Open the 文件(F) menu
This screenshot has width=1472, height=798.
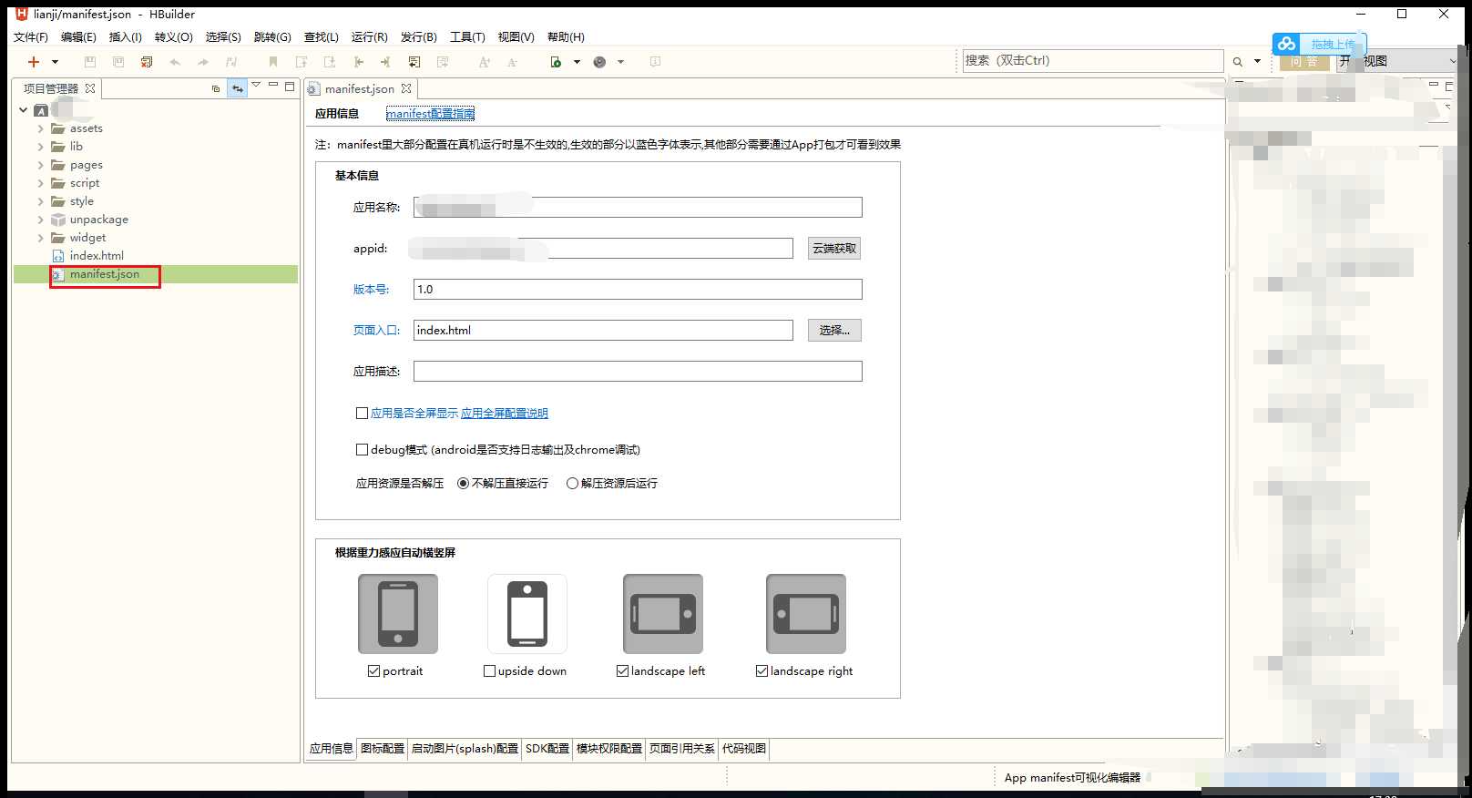(31, 36)
